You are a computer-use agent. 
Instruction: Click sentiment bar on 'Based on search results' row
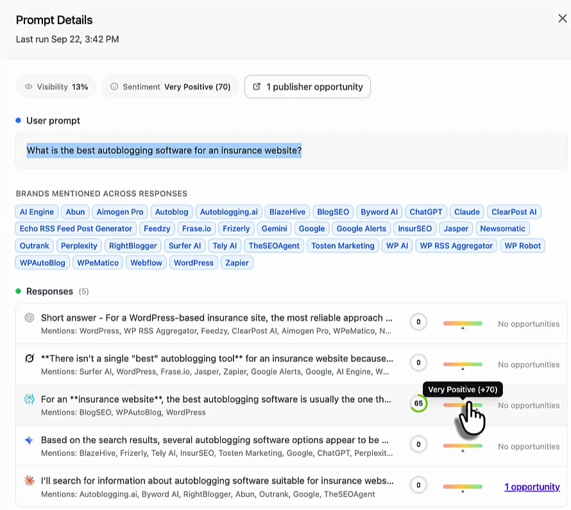463,446
